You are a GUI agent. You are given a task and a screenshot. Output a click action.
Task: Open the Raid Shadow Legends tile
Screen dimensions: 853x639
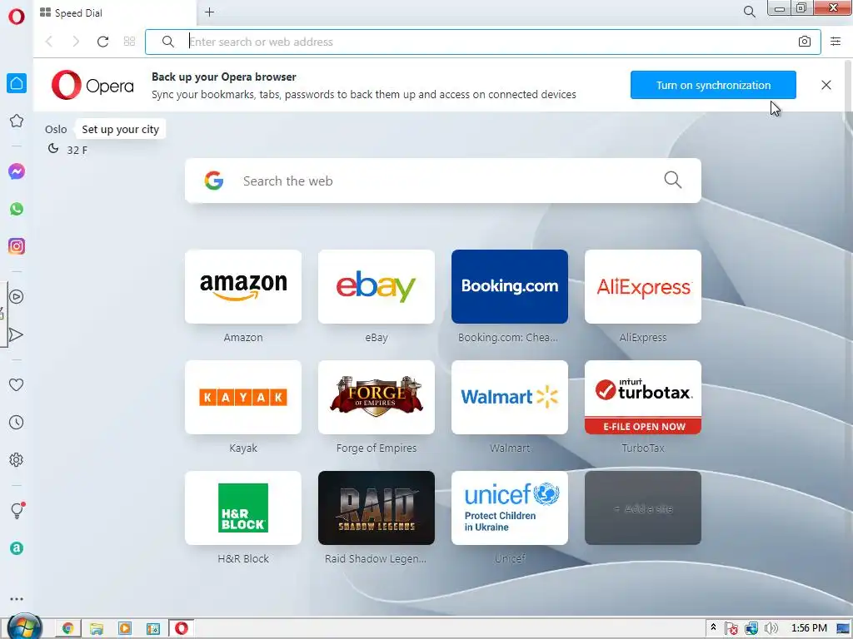click(x=377, y=508)
